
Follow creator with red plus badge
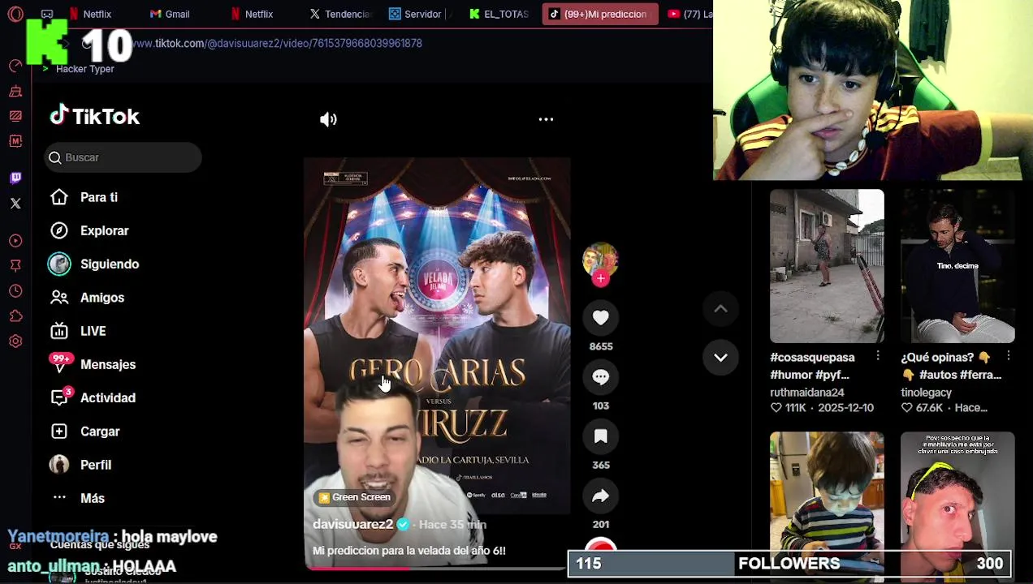point(601,279)
